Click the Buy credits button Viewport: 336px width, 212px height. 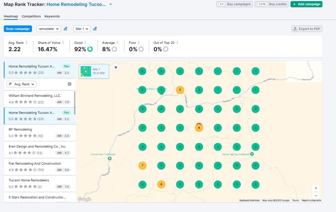(x=271, y=4)
